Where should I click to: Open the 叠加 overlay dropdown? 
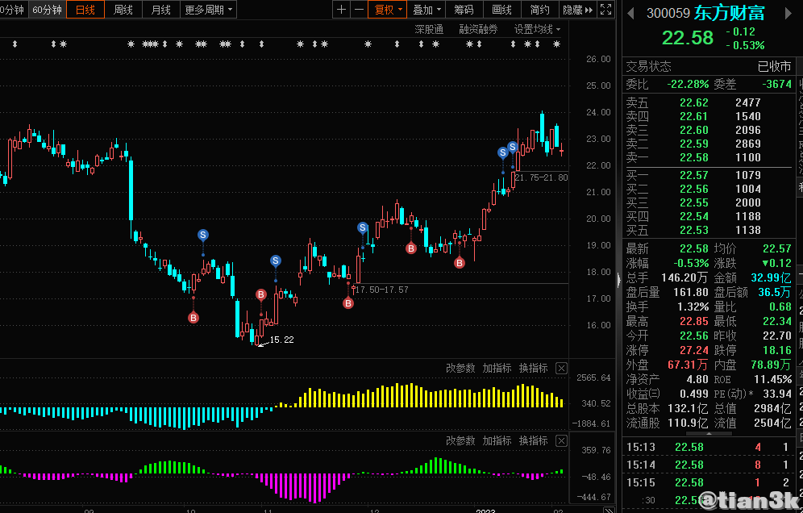[x=426, y=10]
